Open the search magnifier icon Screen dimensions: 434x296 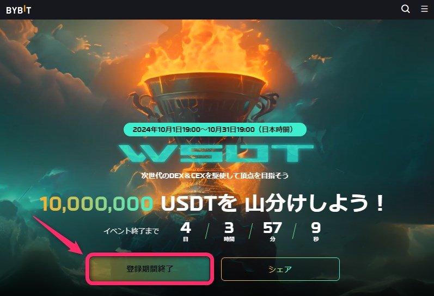406,9
